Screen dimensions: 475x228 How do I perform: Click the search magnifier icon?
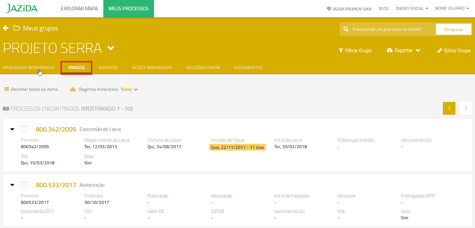pyautogui.click(x=346, y=29)
